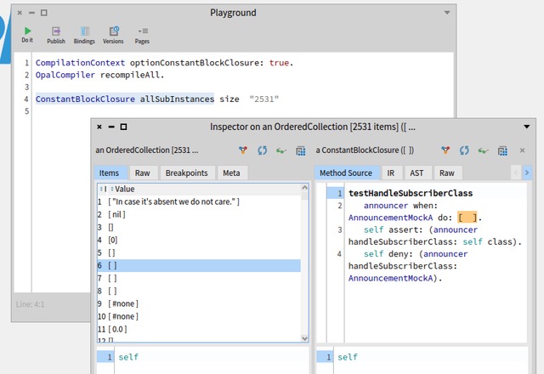This screenshot has height=374, width=544.
Task: Click the highlighted [ ] block in source
Action: pos(466,218)
